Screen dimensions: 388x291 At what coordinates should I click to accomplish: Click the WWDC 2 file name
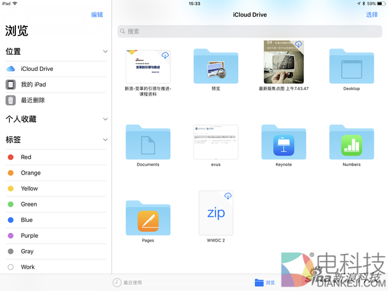click(x=216, y=240)
